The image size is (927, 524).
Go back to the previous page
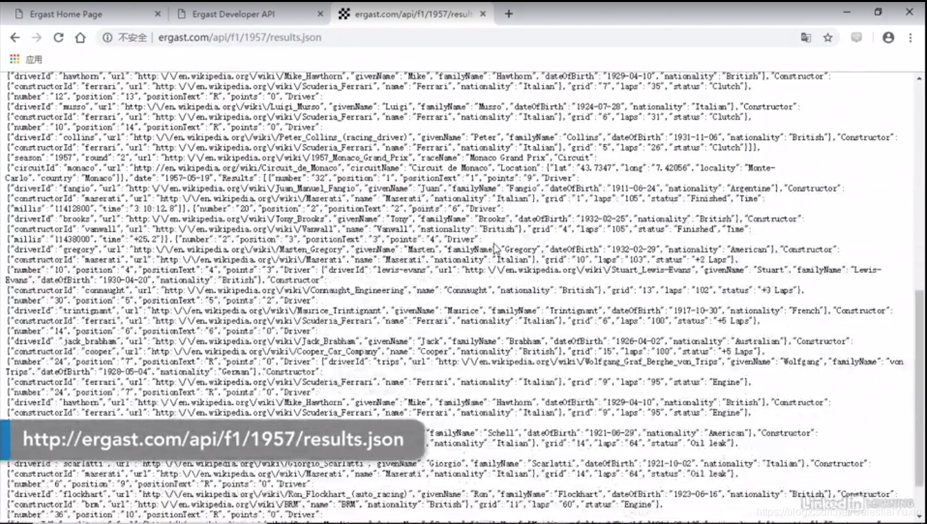click(x=15, y=38)
